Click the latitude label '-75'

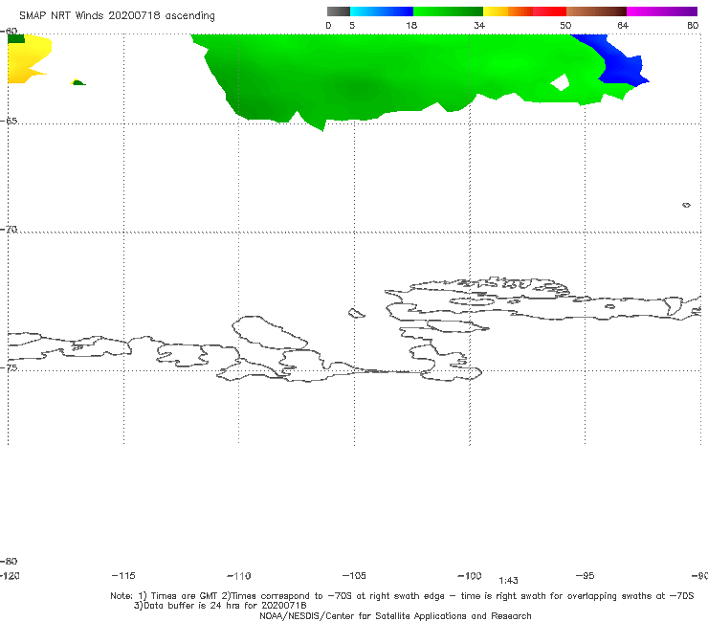coord(9,367)
